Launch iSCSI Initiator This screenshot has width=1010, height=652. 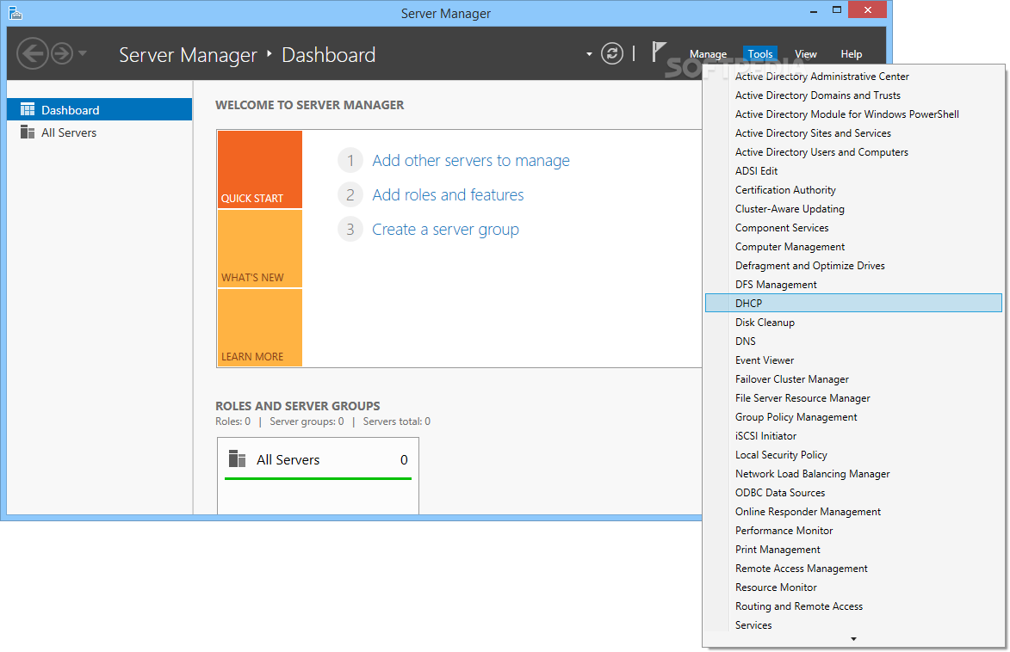(x=853, y=436)
